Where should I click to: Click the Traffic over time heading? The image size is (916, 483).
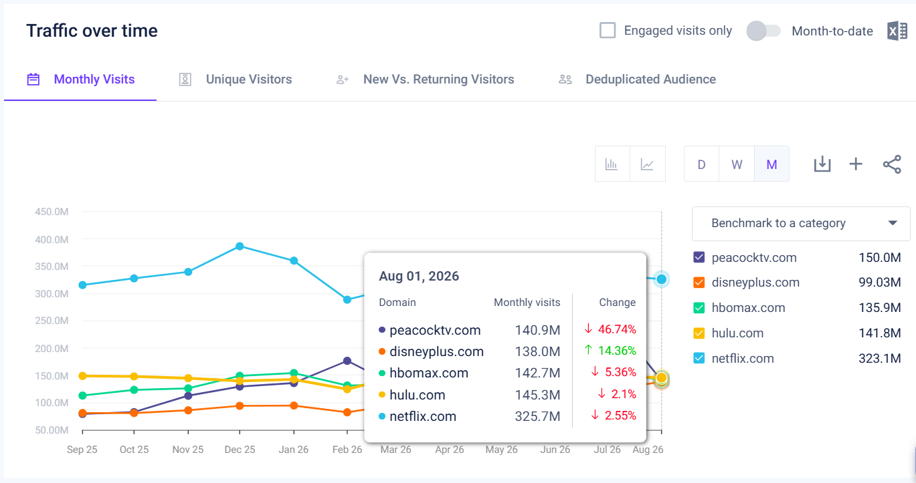pos(92,31)
